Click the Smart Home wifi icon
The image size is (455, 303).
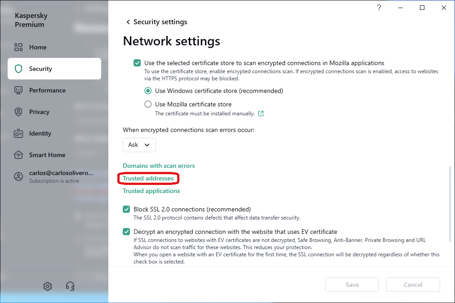(18, 155)
